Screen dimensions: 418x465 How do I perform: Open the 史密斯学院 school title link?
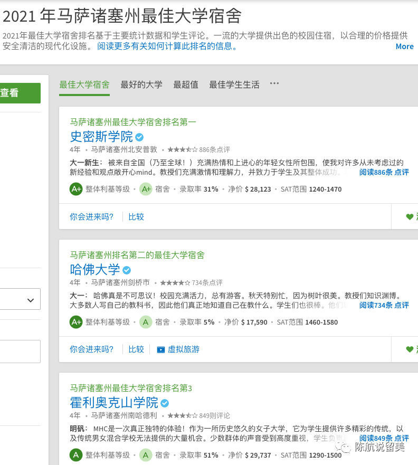coord(101,137)
